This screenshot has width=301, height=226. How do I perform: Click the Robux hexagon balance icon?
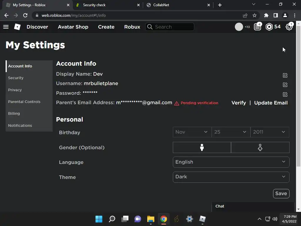tap(269, 27)
